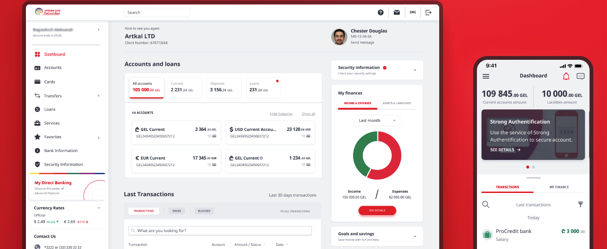Open My Finance tab on phone

(559, 187)
